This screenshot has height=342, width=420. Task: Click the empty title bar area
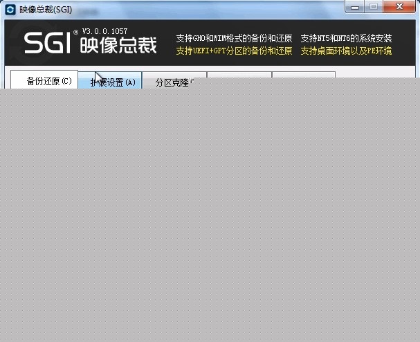tap(208, 10)
